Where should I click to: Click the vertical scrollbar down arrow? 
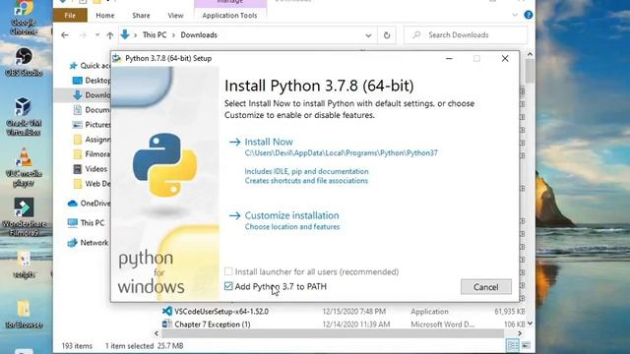[530, 324]
